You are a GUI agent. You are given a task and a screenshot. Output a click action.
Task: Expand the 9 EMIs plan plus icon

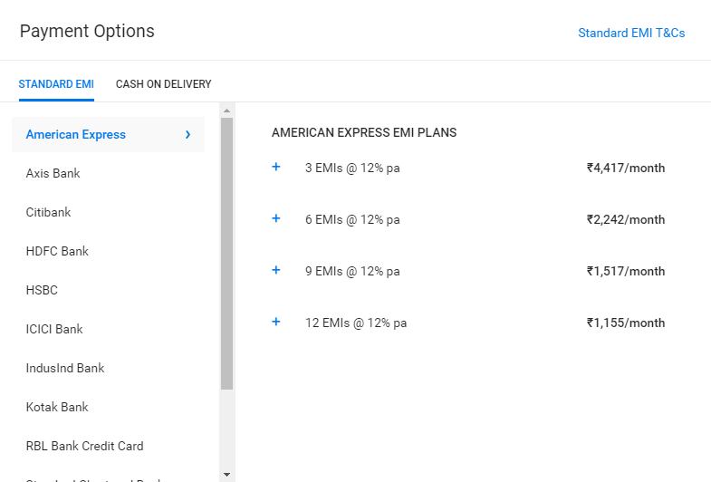tap(275, 270)
